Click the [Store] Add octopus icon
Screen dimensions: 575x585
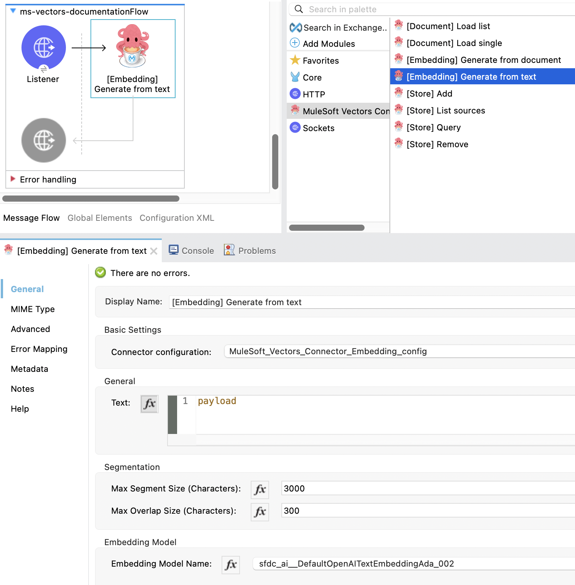[399, 93]
